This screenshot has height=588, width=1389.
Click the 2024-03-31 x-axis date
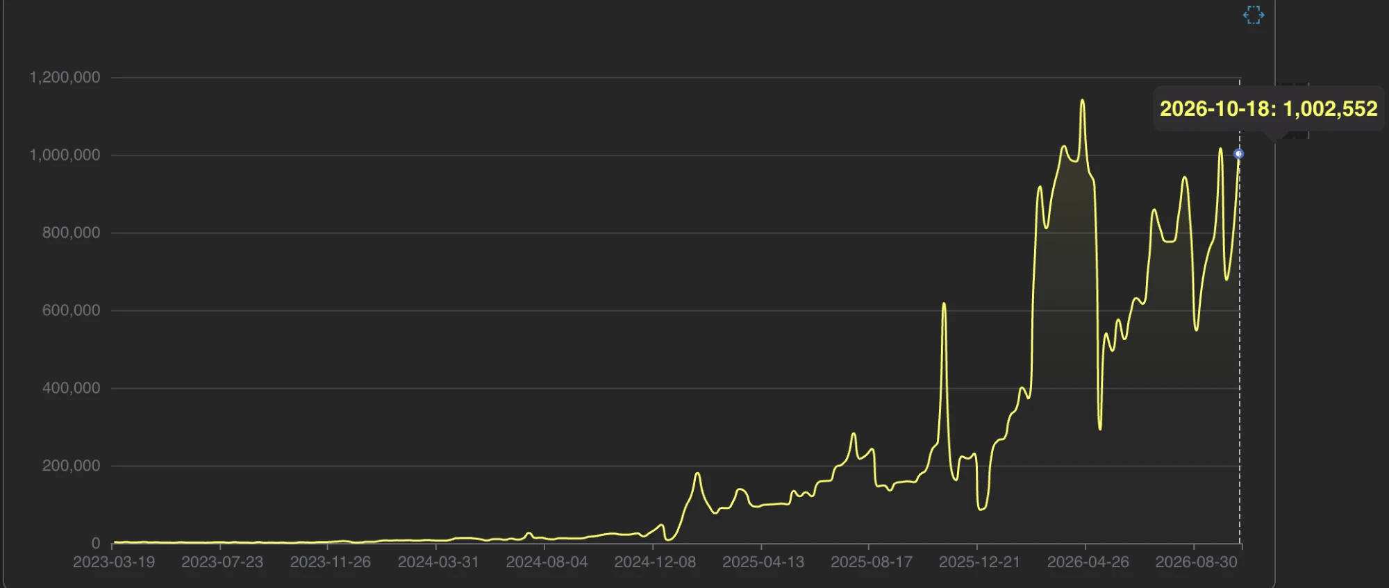(438, 562)
